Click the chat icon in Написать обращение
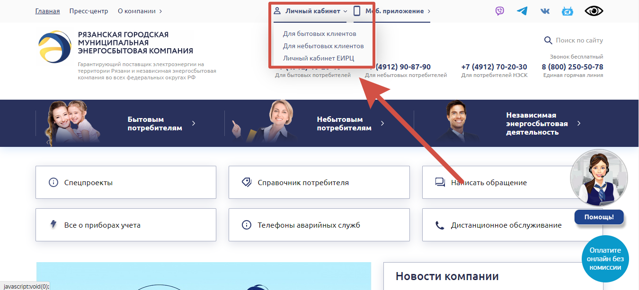Viewport: 639px width, 290px height. pos(440,182)
